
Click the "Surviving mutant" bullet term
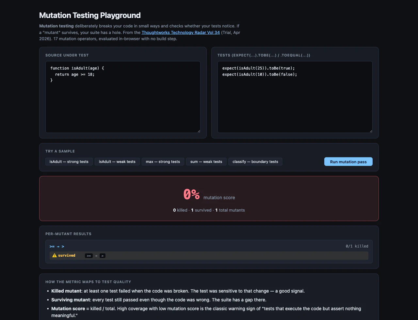pyautogui.click(x=71, y=300)
